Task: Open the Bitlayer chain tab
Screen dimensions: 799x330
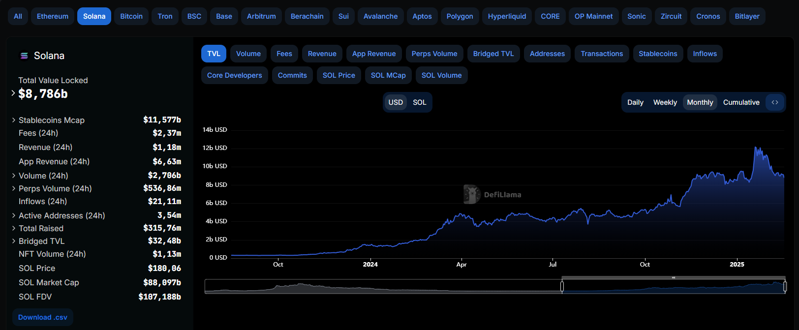Action: pyautogui.click(x=747, y=16)
